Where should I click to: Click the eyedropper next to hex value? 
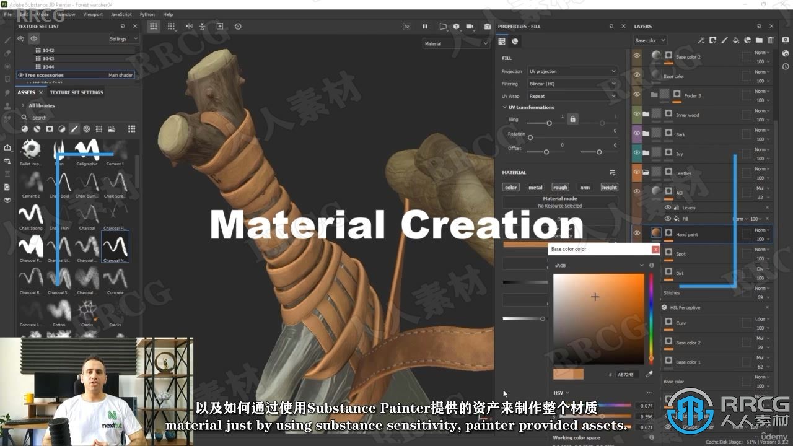[649, 374]
